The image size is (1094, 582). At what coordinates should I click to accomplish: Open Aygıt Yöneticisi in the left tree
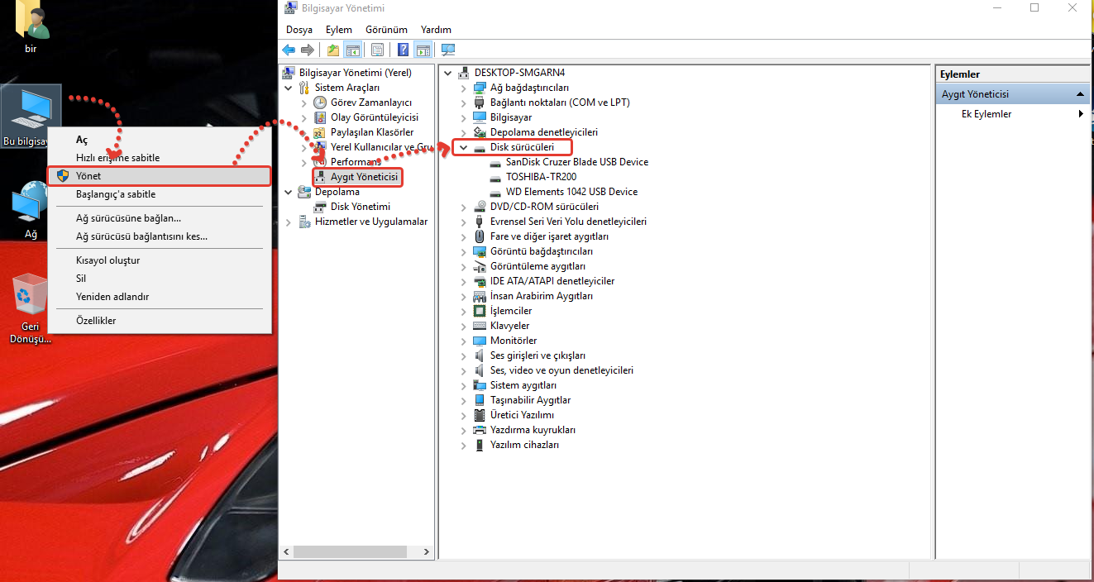(364, 177)
